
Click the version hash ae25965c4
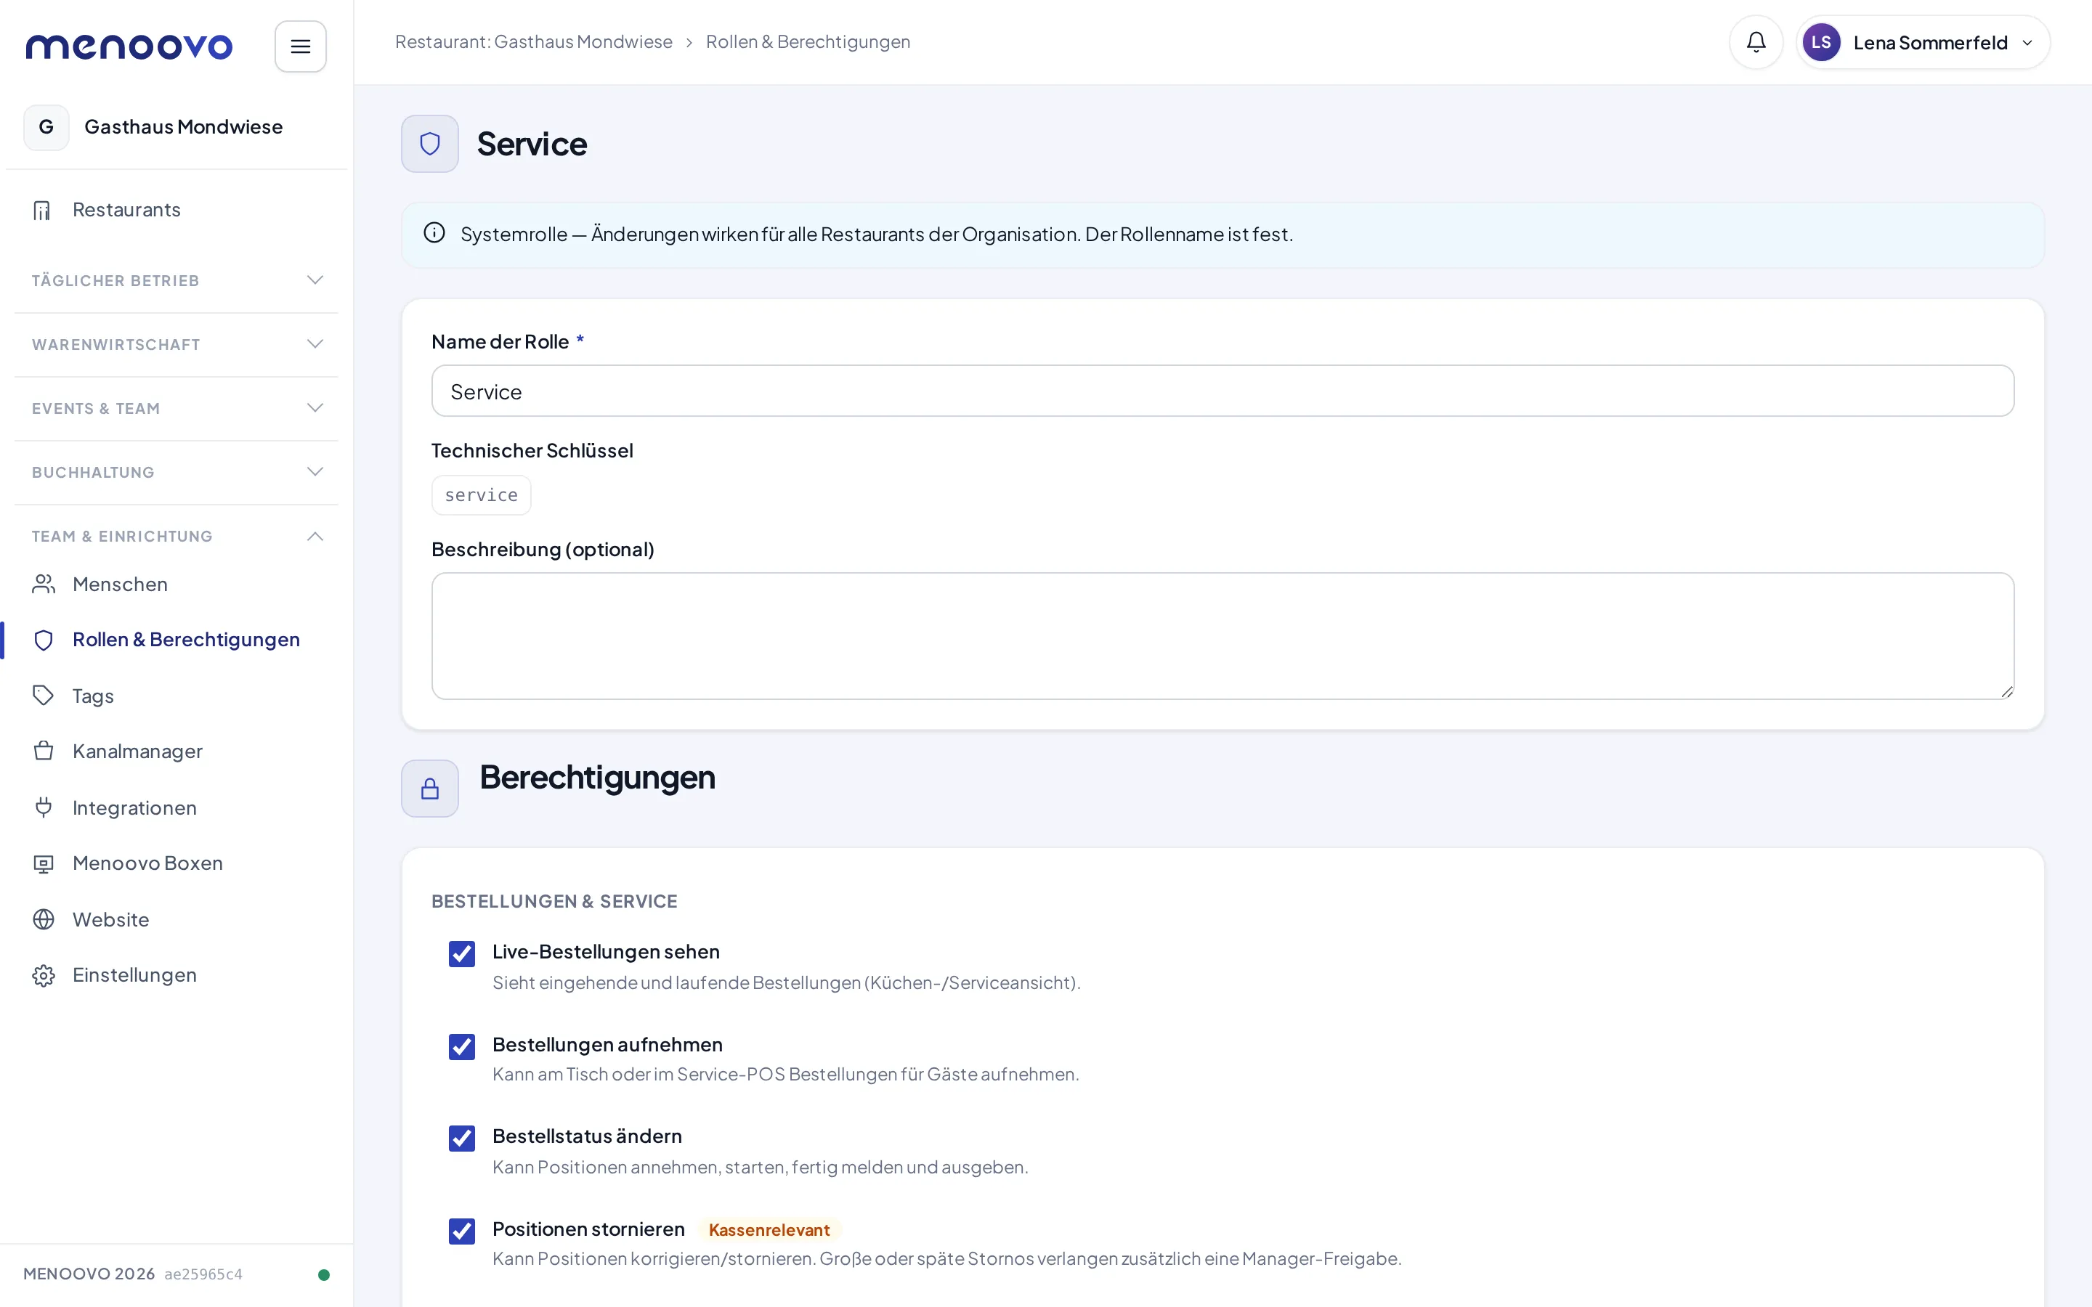203,1275
